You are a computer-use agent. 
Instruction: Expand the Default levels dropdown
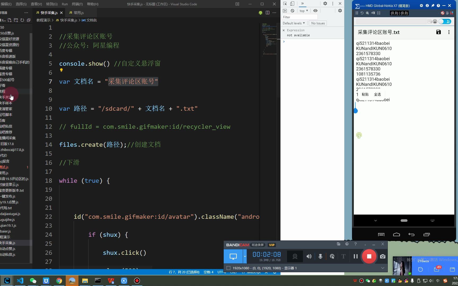(294, 23)
